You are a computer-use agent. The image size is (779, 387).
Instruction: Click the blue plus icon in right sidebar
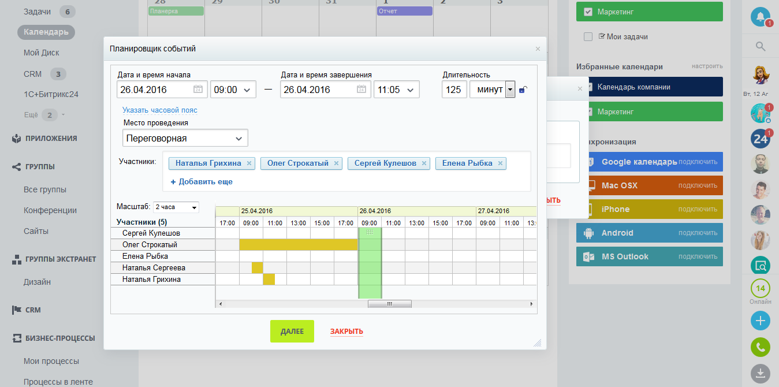coord(760,321)
